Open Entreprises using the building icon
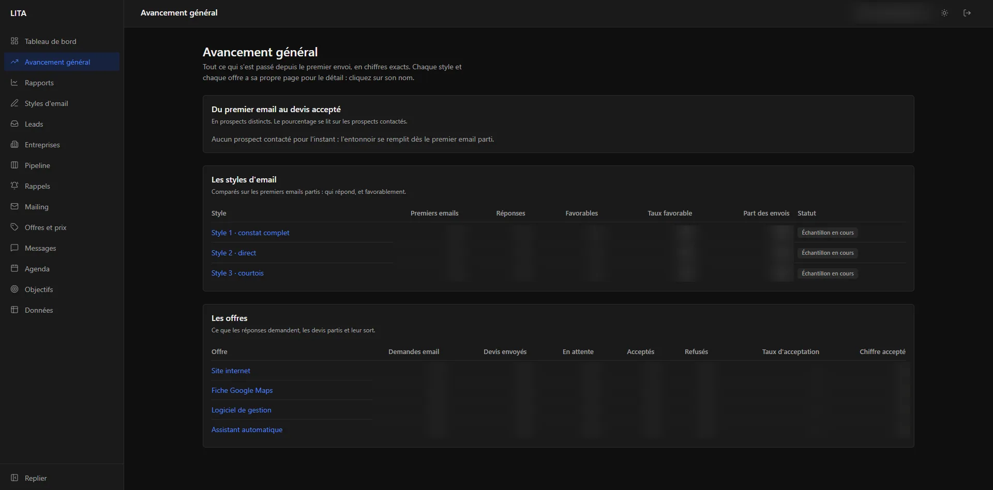The image size is (993, 490). pos(14,145)
